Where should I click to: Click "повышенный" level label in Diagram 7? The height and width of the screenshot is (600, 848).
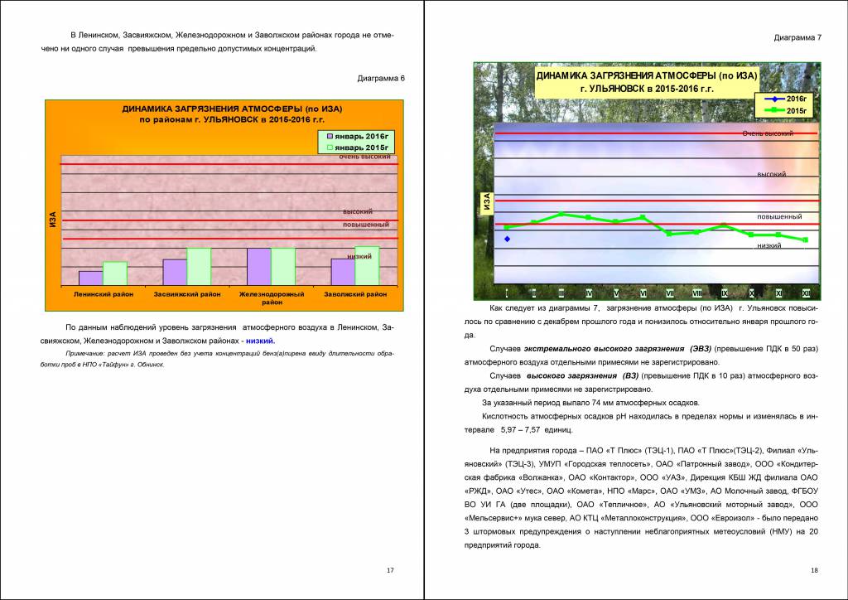click(x=779, y=216)
